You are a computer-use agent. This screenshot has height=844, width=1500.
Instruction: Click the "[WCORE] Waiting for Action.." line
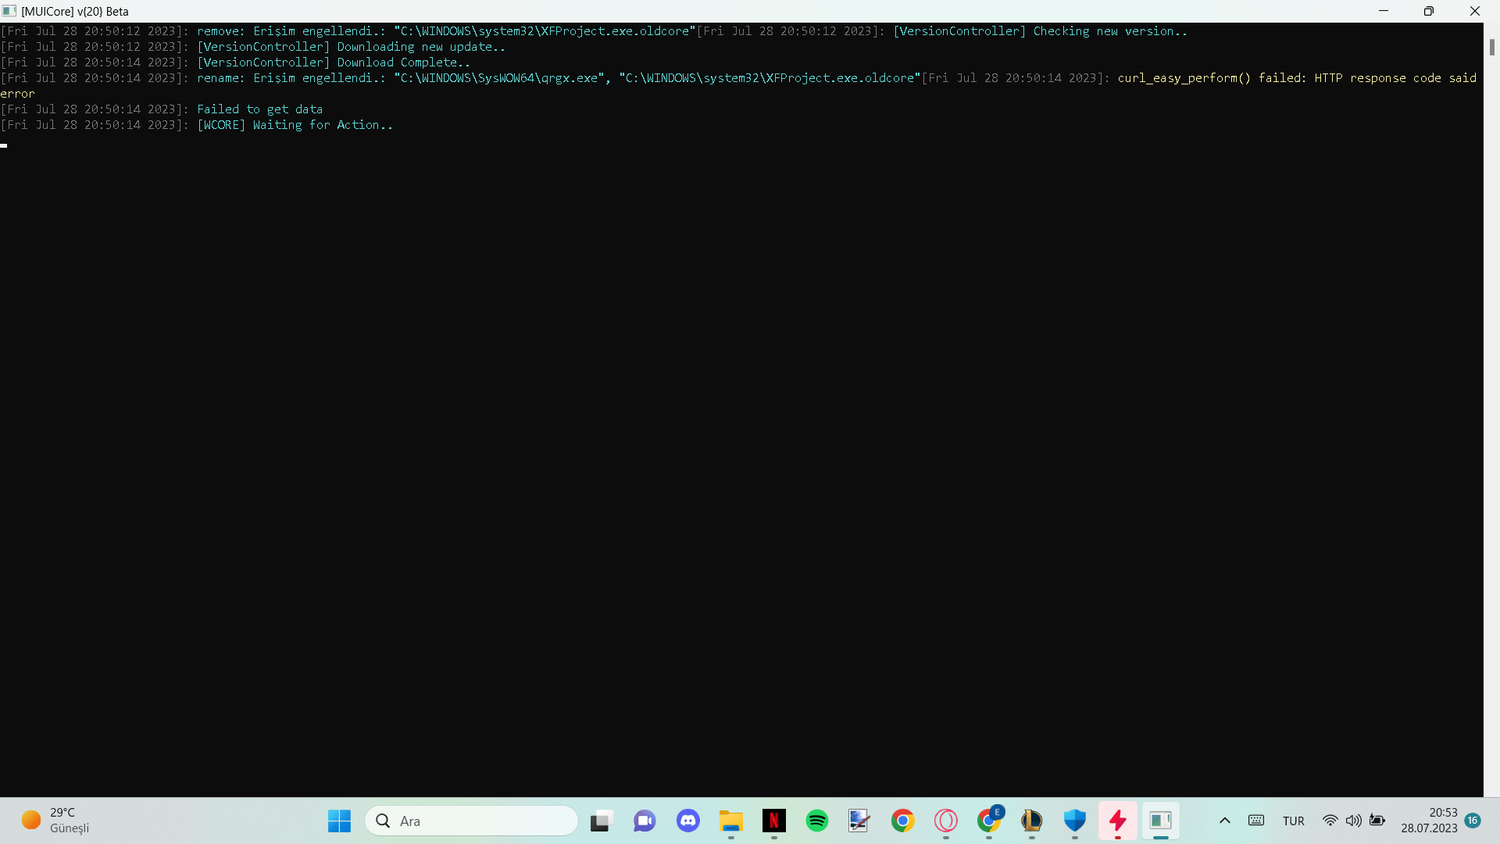(295, 125)
